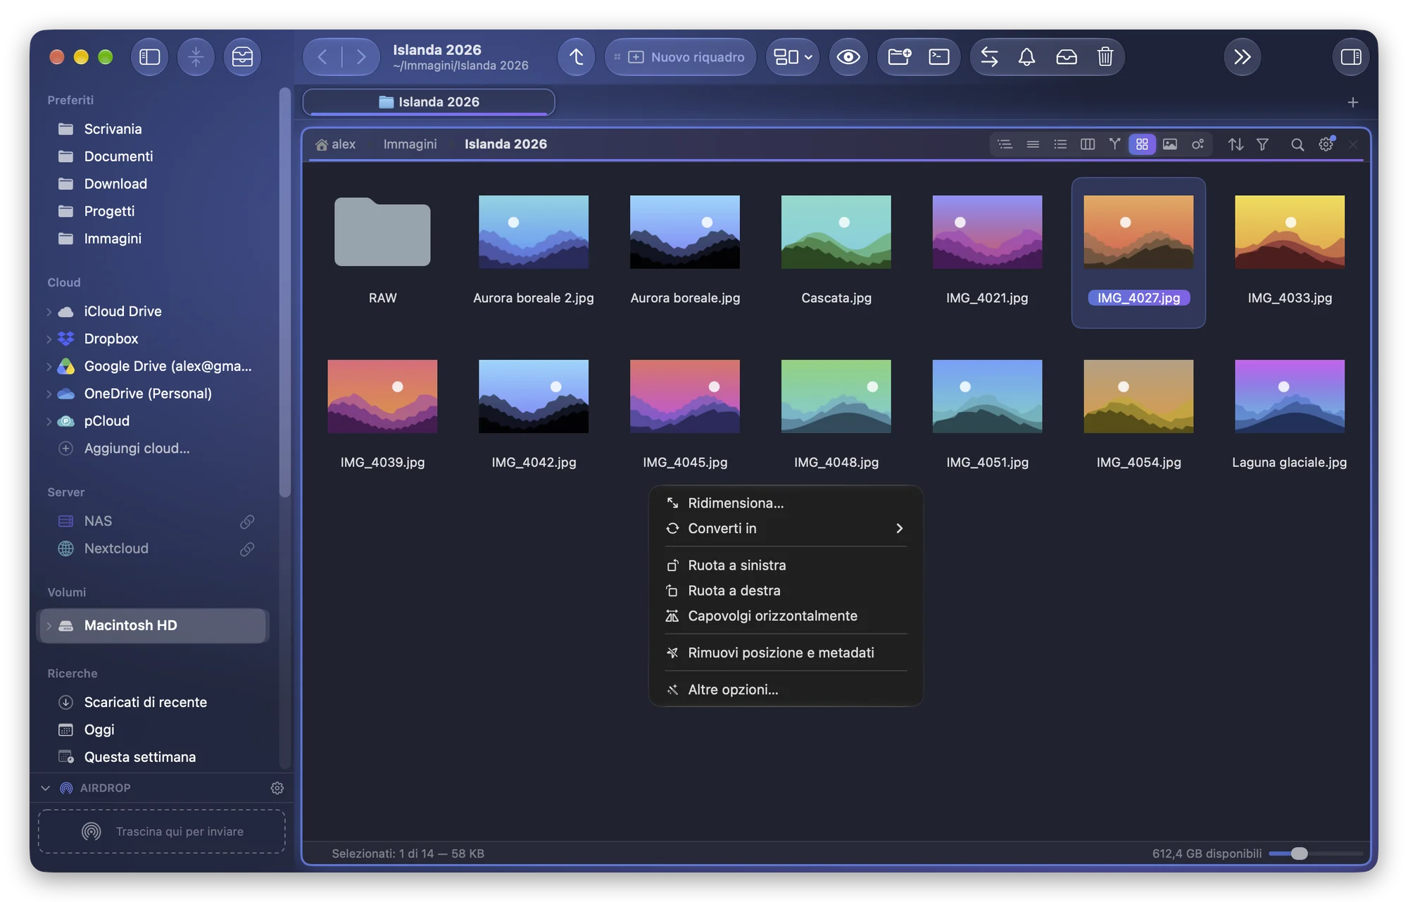
Task: Open the filter funnel icon
Action: tap(1262, 144)
